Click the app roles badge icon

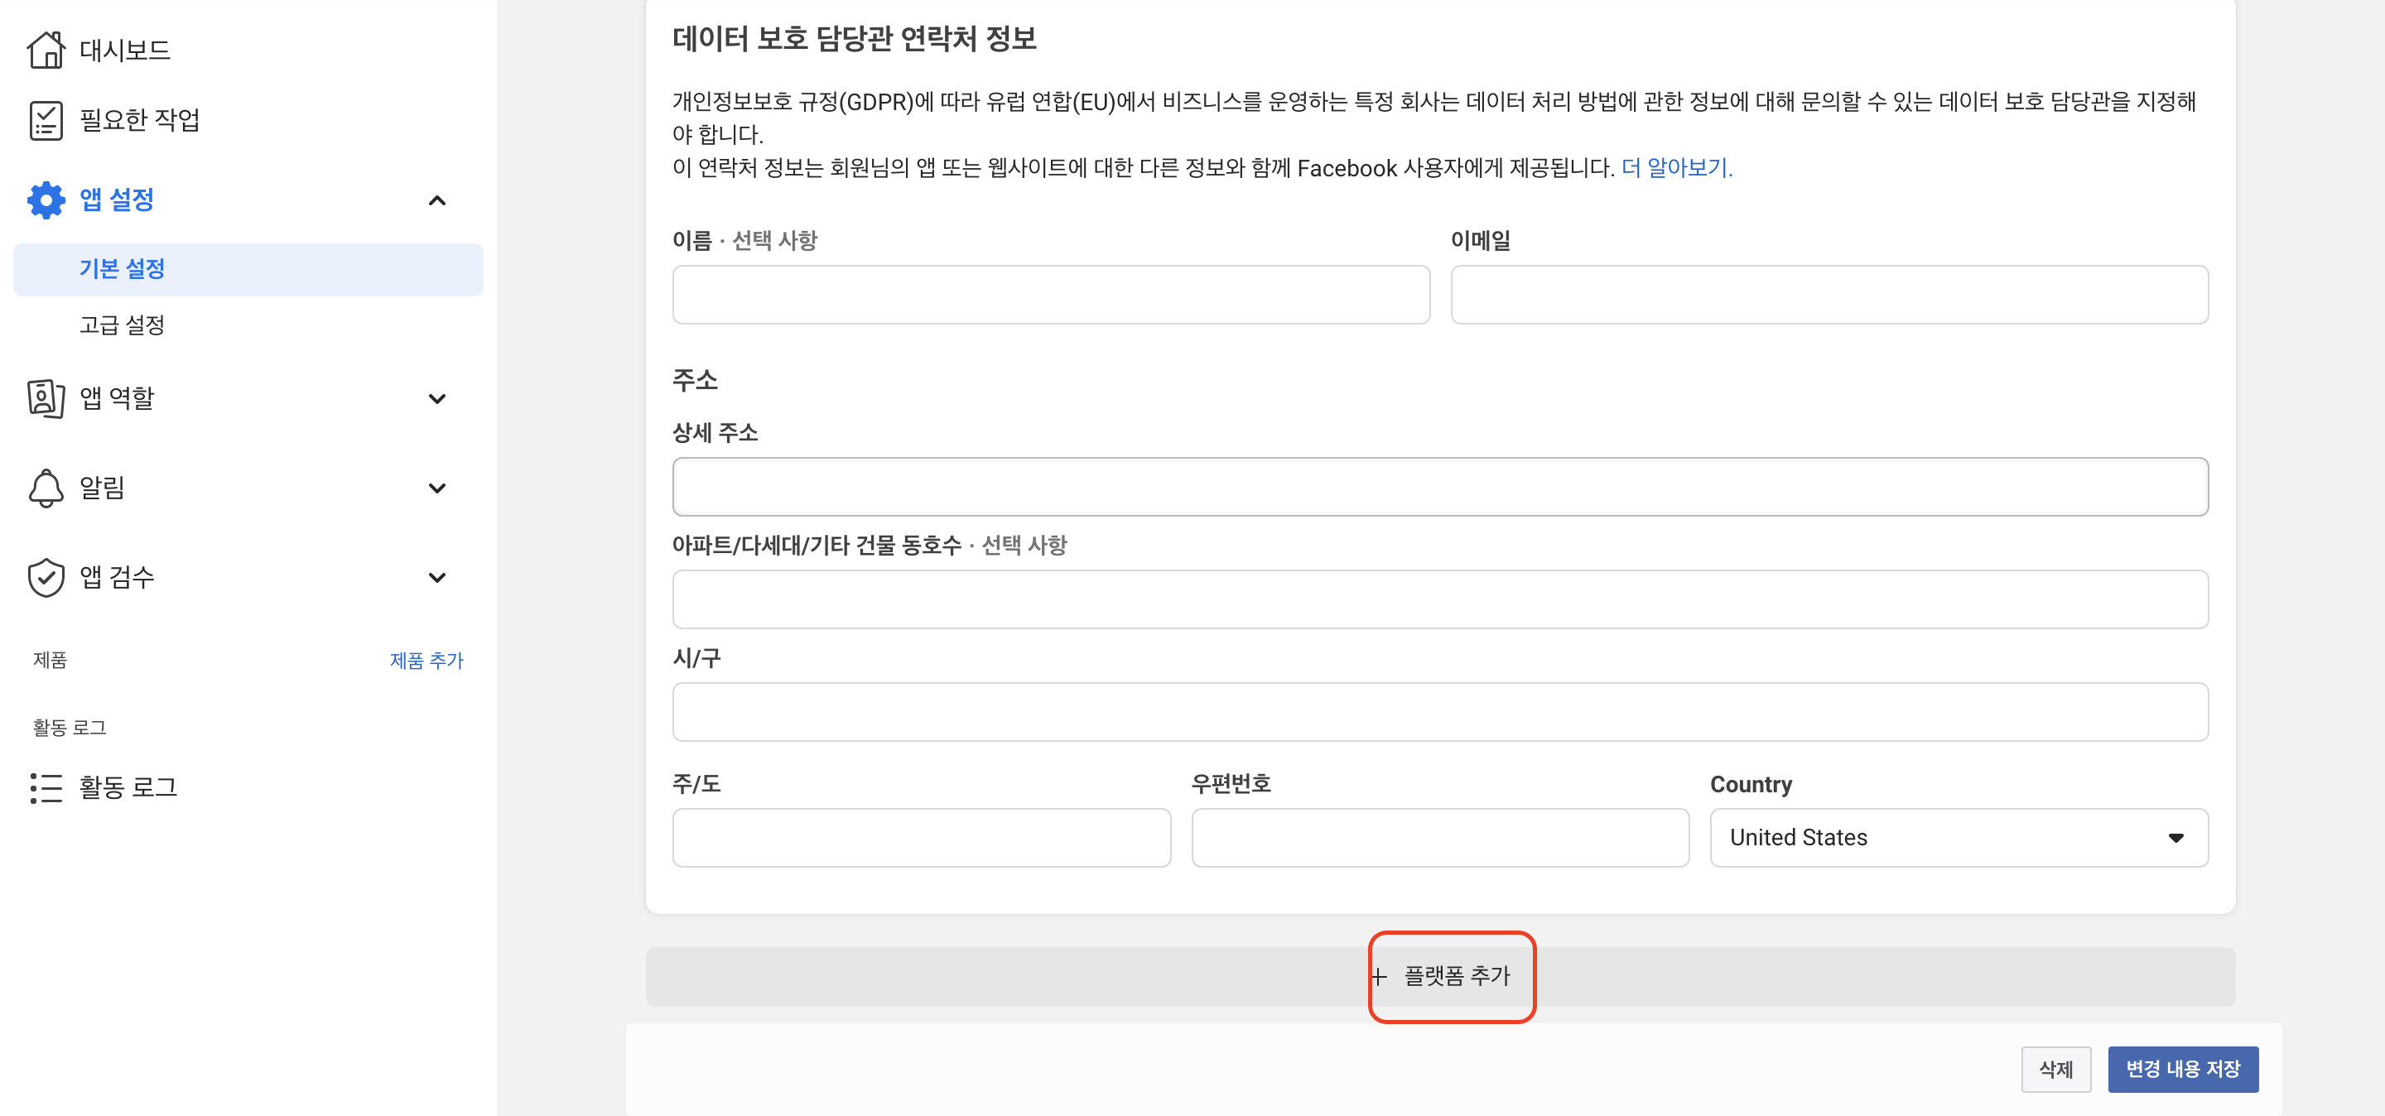click(x=46, y=398)
